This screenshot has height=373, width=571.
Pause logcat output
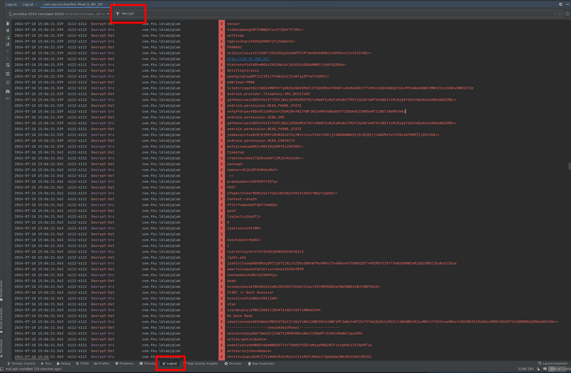pos(8,30)
